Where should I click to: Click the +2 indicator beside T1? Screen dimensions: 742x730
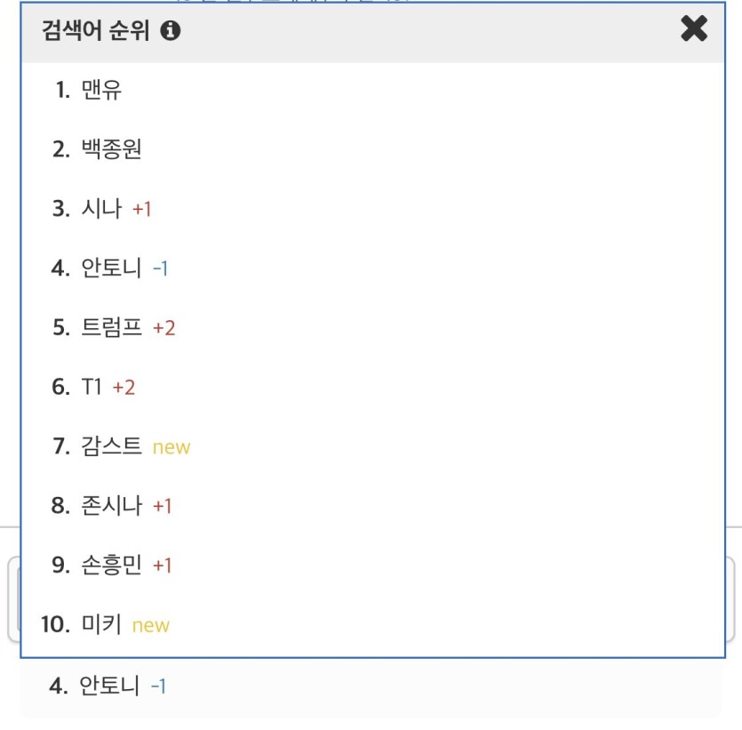124,388
